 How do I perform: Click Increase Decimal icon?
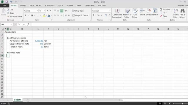click(106, 15)
